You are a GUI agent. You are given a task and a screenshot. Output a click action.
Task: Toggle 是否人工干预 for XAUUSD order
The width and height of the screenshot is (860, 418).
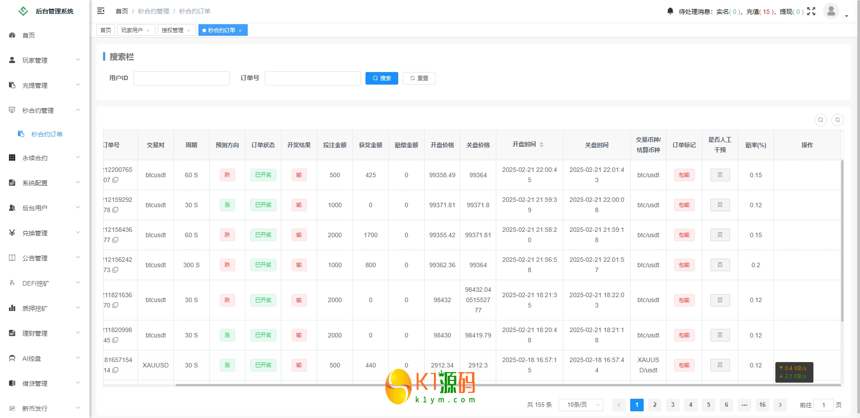tap(720, 365)
